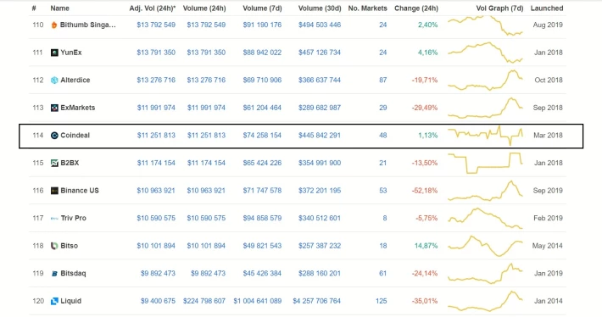Screen dimensions: 602x317
Task: Click Binance US 24h change -52,18%
Action: pos(425,191)
